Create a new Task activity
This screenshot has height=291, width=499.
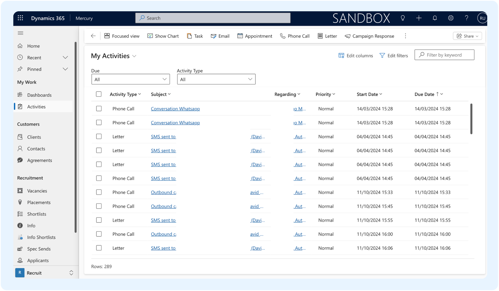click(195, 36)
